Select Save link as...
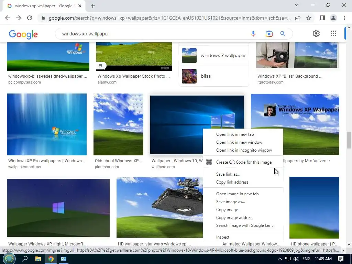 tap(243, 174)
